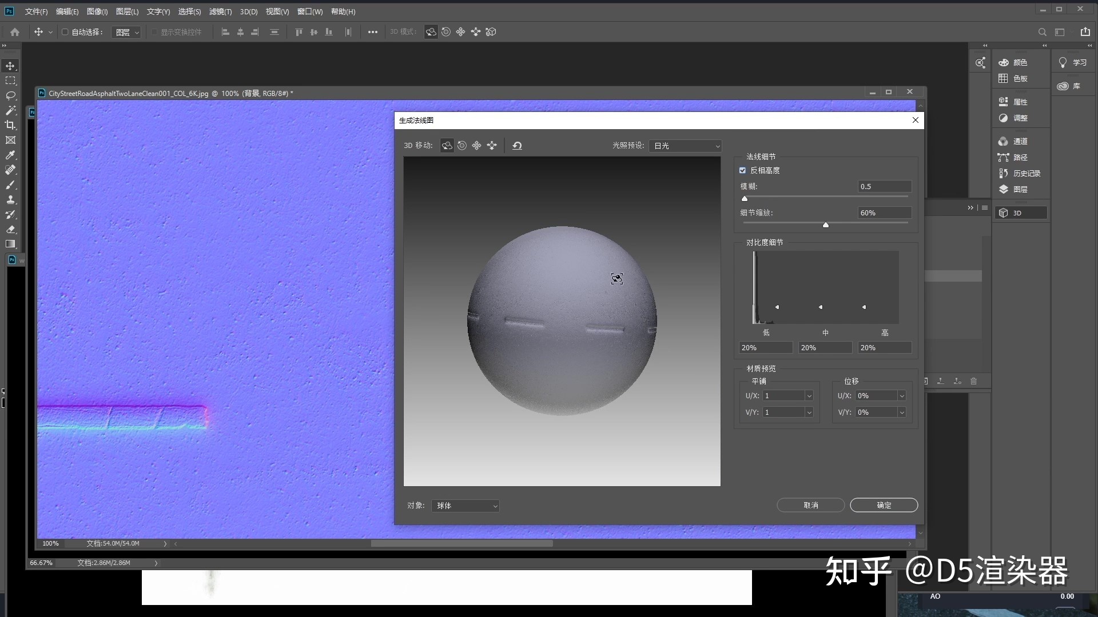Viewport: 1098px width, 617px height.
Task: Select the Eraser tool
Action: [x=10, y=229]
